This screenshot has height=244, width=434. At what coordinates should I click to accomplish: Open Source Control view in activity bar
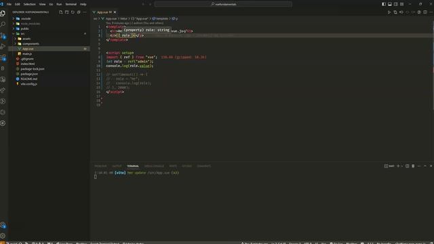[x=3, y=35]
